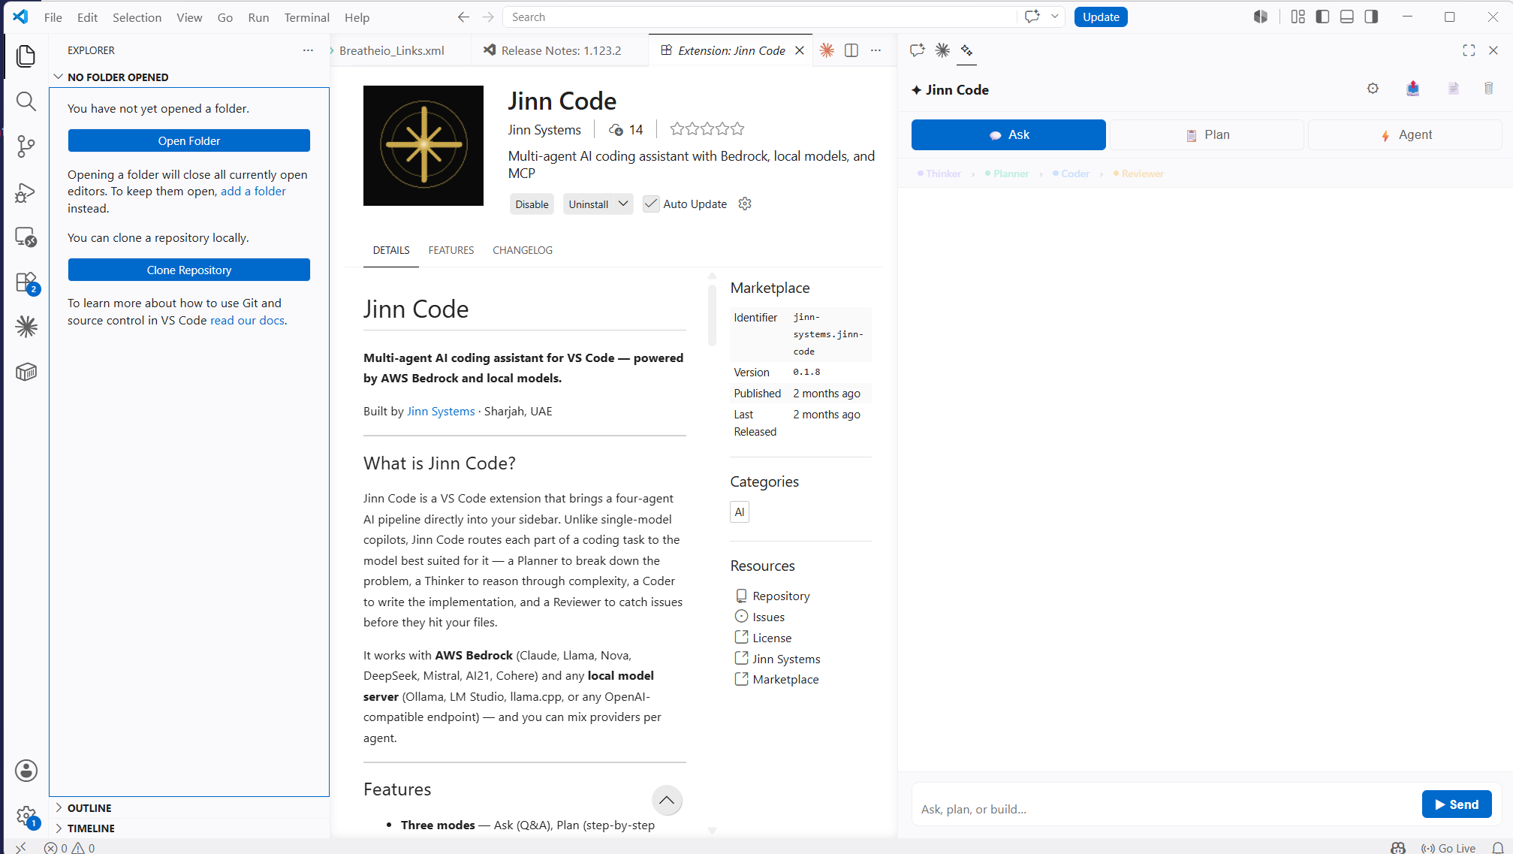The width and height of the screenshot is (1513, 854).
Task: Open Explorer's Views and More Actions menu
Action: (308, 50)
